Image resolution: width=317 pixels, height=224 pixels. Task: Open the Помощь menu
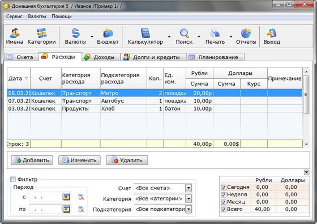pyautogui.click(x=62, y=16)
